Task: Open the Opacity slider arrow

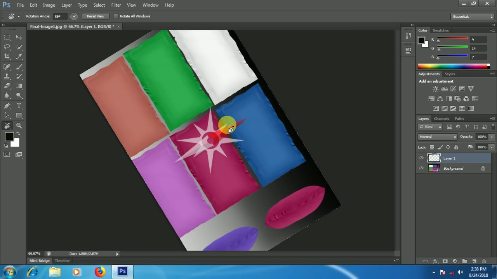Action: pyautogui.click(x=492, y=137)
